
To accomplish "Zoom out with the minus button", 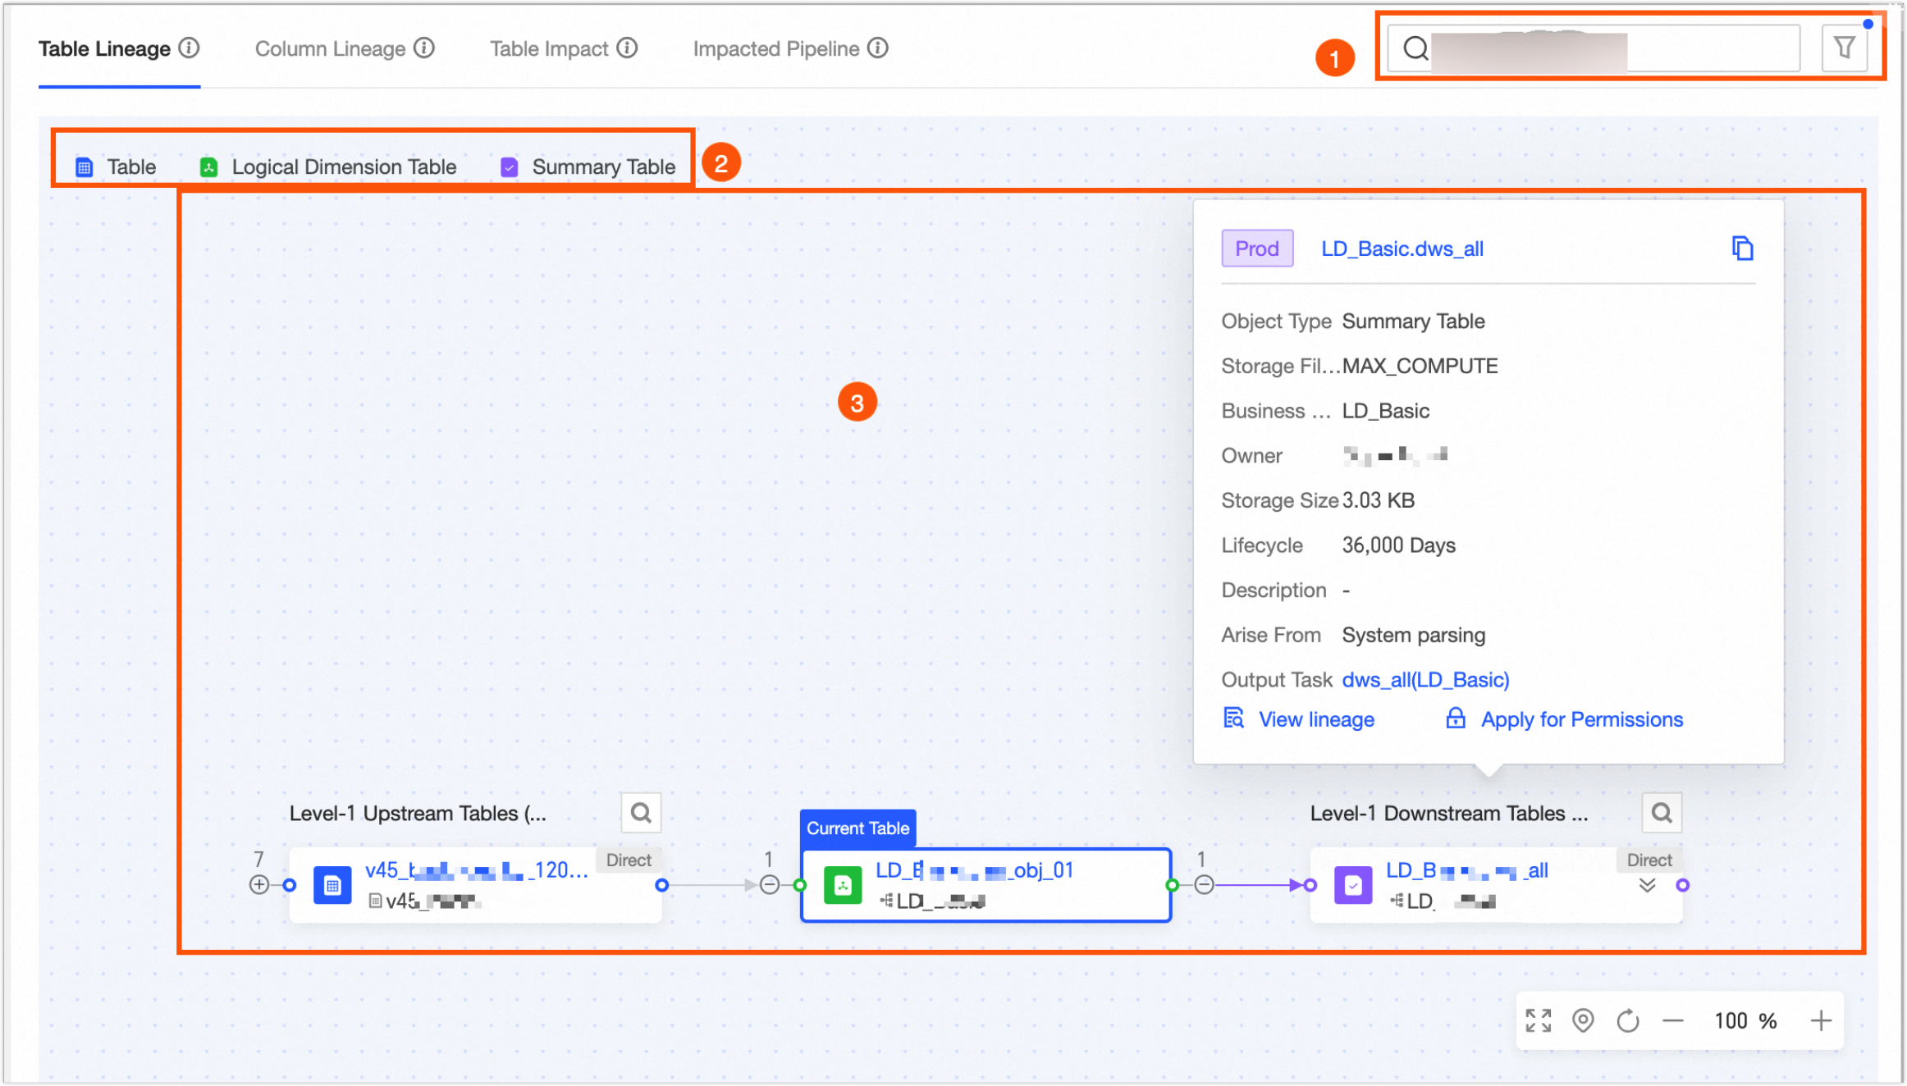I will (x=1673, y=1020).
